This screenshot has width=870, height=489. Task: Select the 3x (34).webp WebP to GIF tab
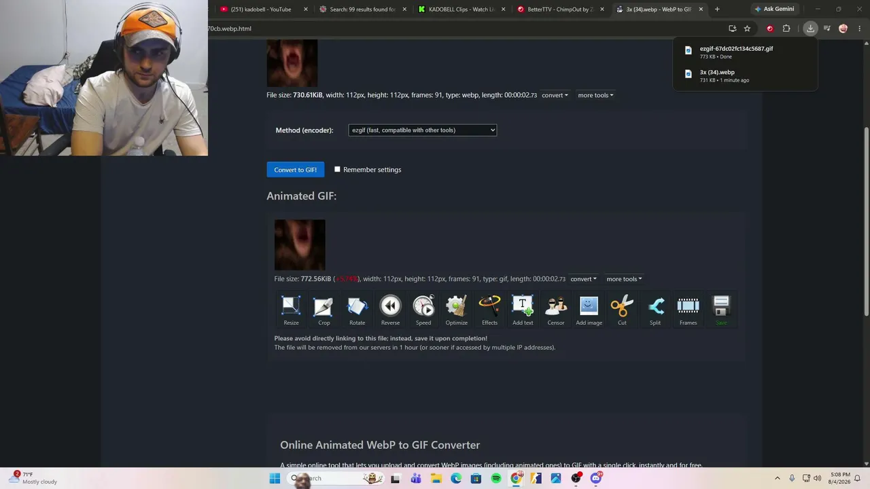click(657, 10)
